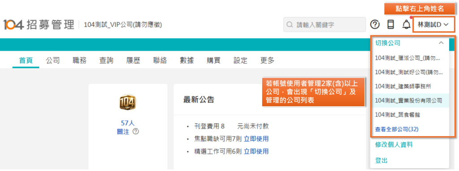Open the 數據 menu
459x171 pixels.
(x=187, y=60)
